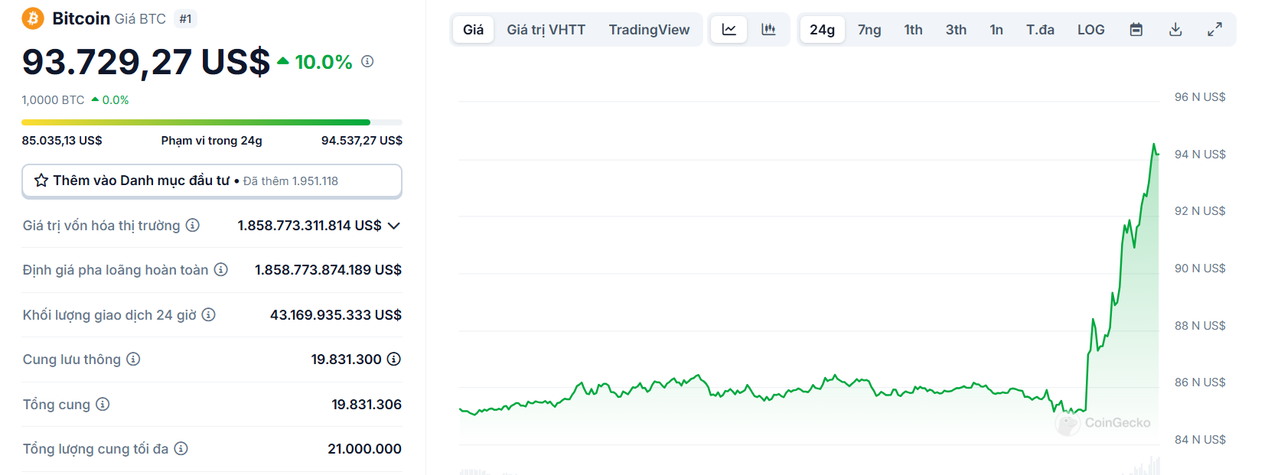Screen dimensions: 1268x475
Task: Expand chart to fullscreen
Action: tap(1214, 30)
